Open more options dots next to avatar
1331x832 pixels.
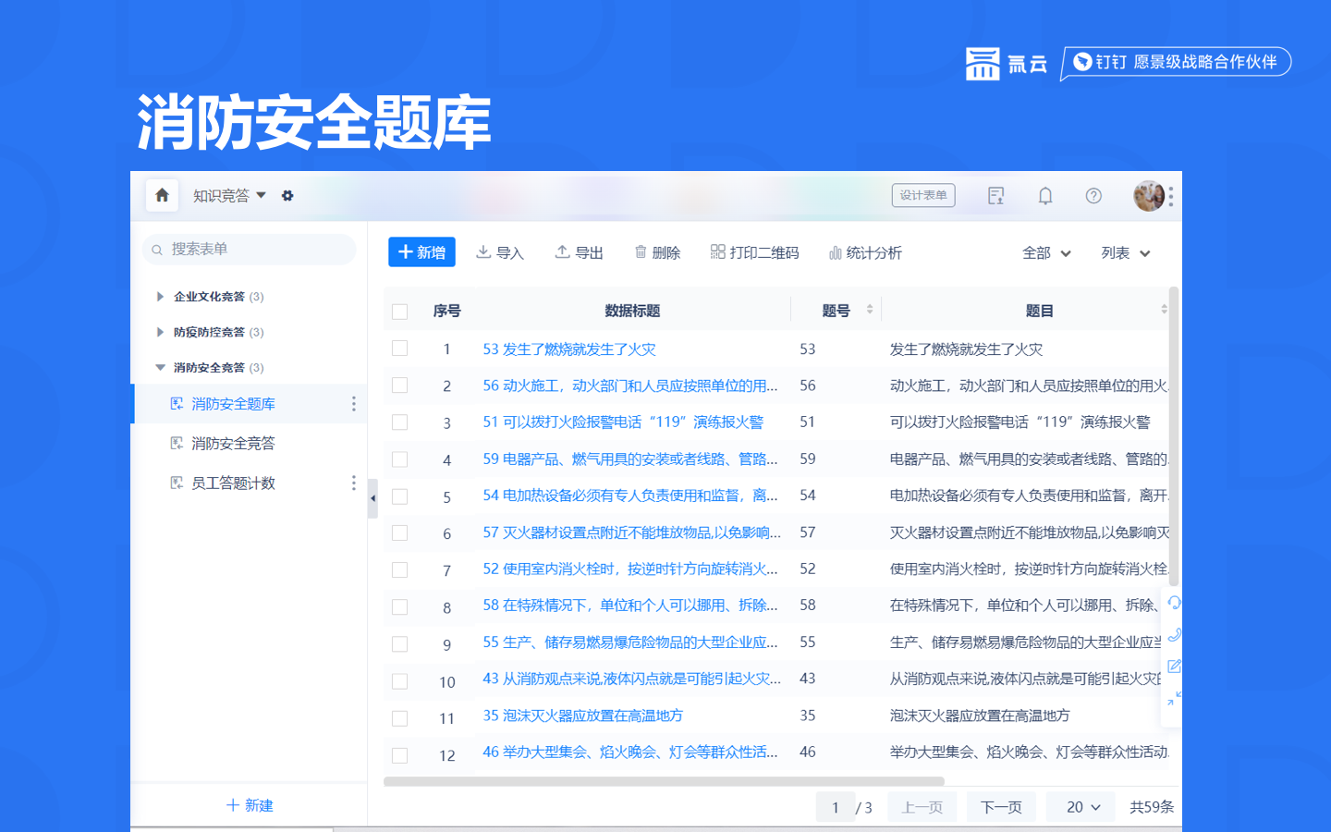tap(1171, 196)
